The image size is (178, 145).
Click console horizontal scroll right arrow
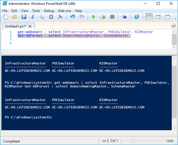(x=169, y=133)
